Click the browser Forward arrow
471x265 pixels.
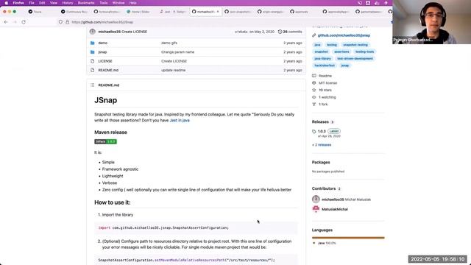click(15, 22)
